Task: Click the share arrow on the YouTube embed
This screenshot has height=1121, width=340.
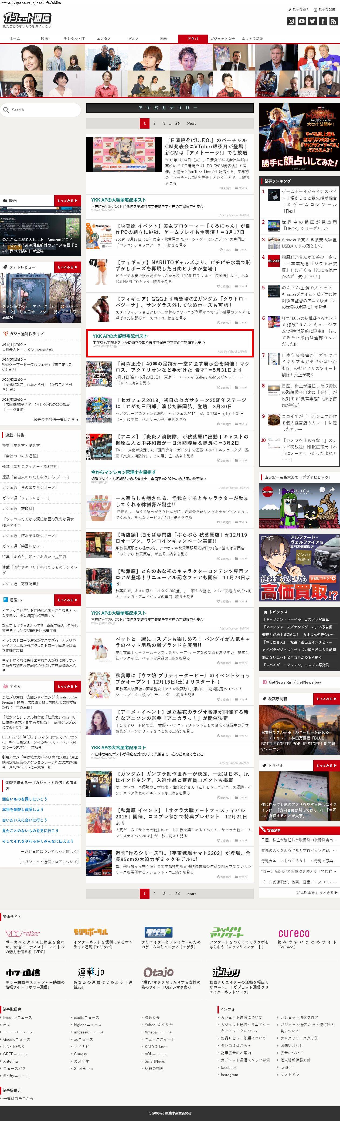Action: coord(332,490)
